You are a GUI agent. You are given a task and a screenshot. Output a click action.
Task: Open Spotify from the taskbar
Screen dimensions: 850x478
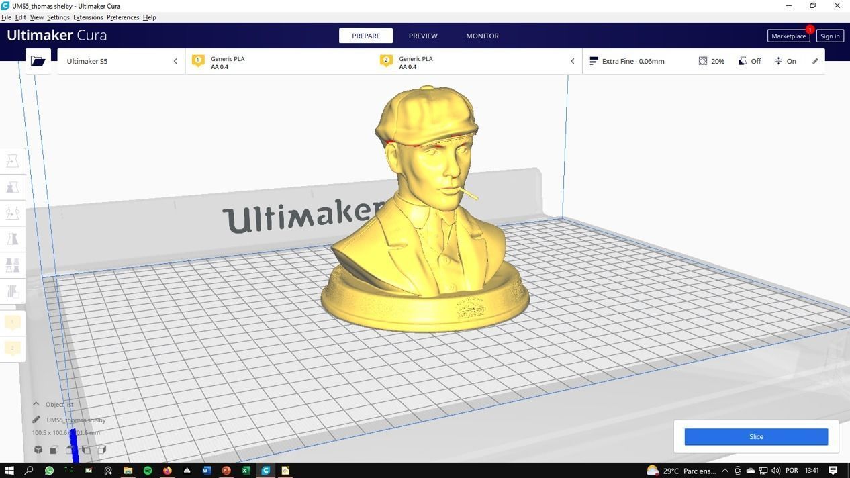tap(148, 471)
